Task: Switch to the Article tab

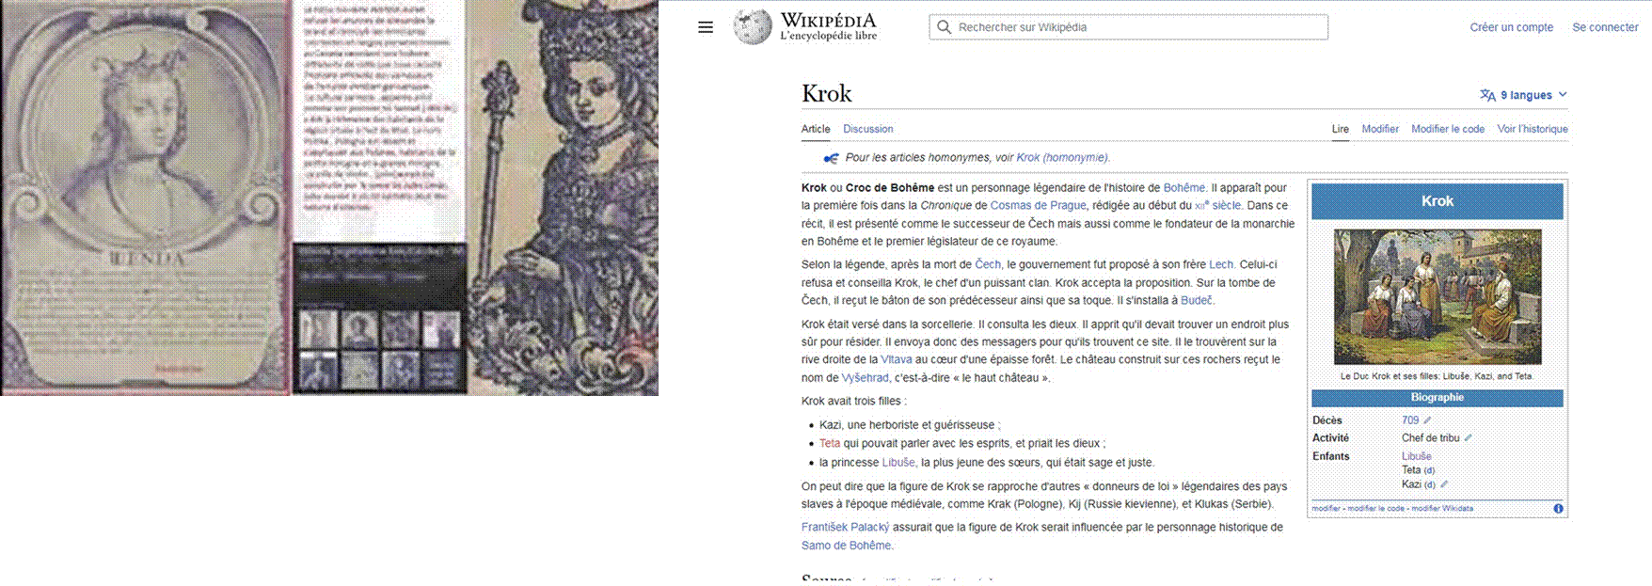Action: 816,129
